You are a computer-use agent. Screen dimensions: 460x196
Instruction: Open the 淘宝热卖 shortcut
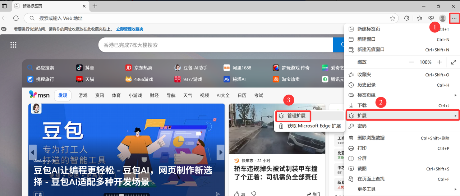coord(286,79)
